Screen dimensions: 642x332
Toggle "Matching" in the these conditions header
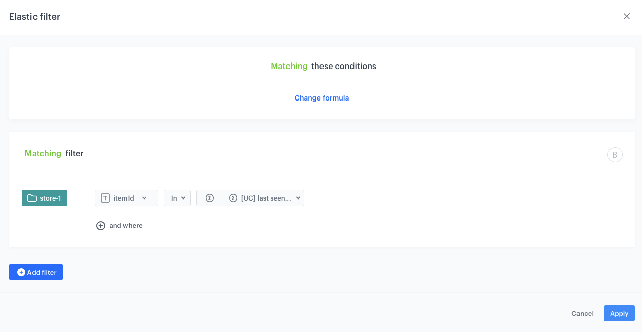click(x=289, y=66)
